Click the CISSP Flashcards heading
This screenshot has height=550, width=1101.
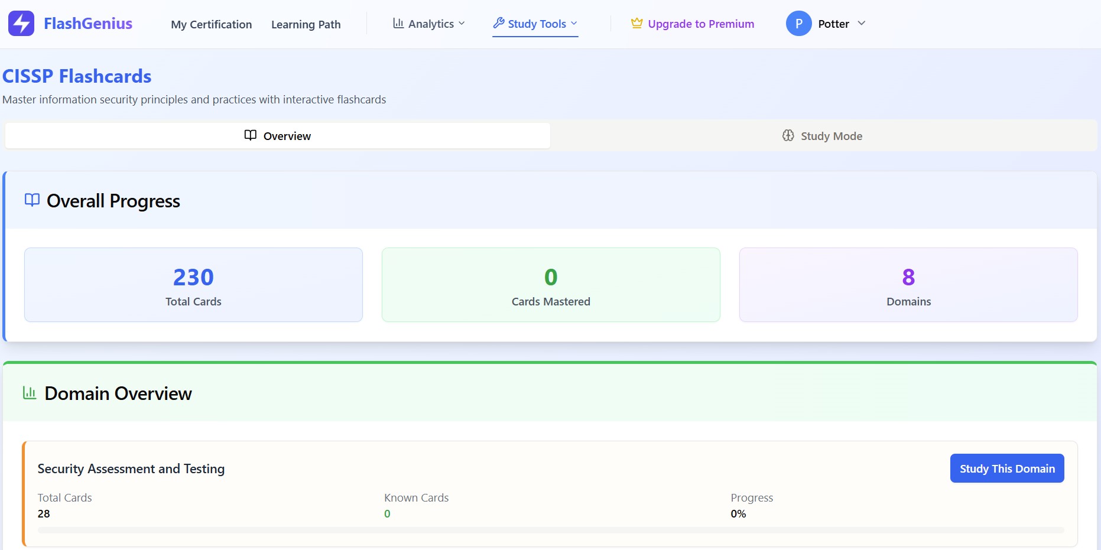[77, 76]
